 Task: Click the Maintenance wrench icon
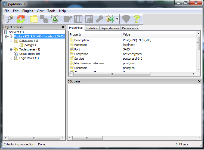point(100,19)
